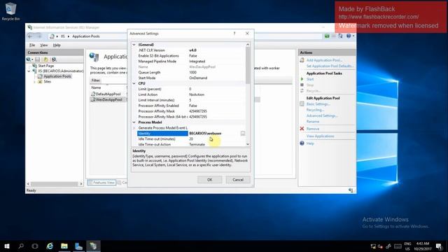Open File Explorer from taskbar
This screenshot has width=448, height=252.
64,246
